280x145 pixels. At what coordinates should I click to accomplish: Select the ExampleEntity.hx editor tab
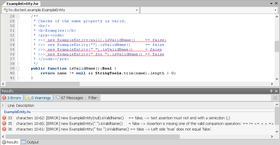[x=22, y=4]
